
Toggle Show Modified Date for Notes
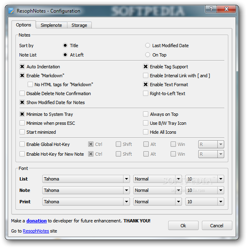[x=22, y=102]
